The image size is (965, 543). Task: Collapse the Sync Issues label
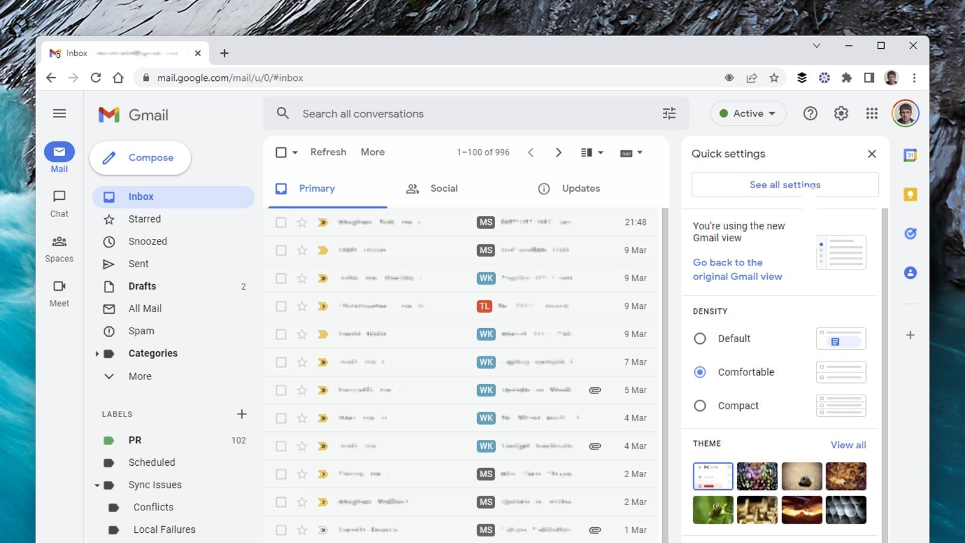click(97, 485)
